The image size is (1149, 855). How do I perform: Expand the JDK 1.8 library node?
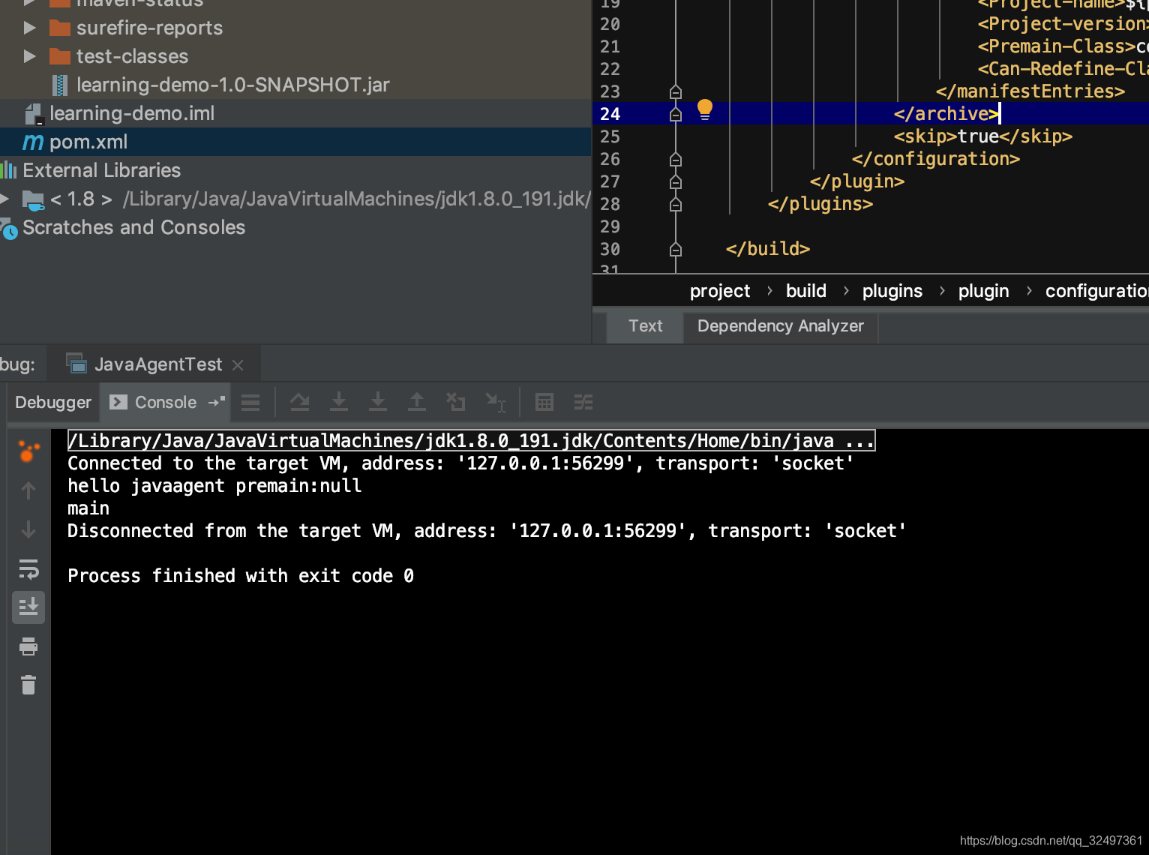(x=4, y=199)
